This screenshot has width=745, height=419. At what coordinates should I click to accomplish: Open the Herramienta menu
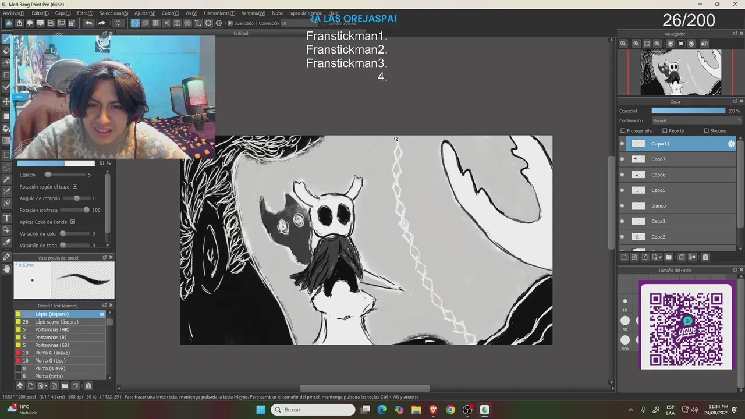pyautogui.click(x=219, y=13)
